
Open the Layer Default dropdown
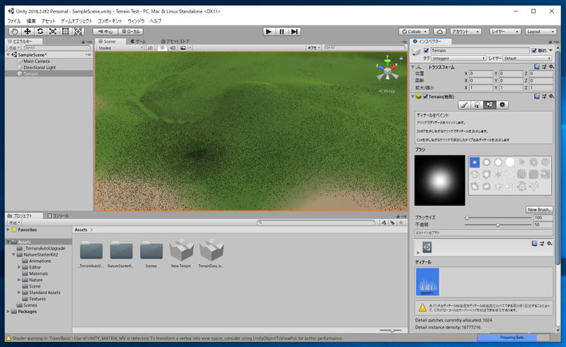pyautogui.click(x=527, y=58)
